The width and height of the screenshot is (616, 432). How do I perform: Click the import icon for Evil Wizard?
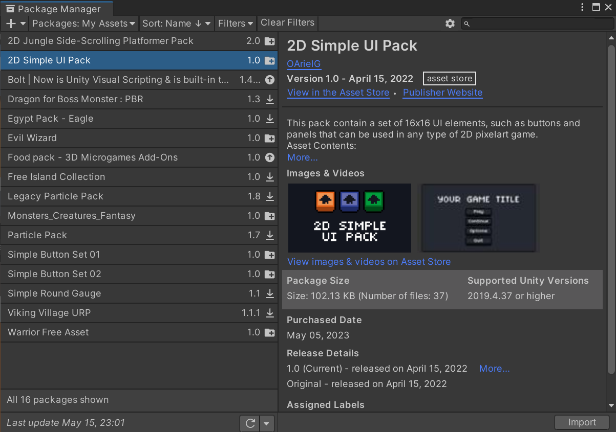(270, 138)
